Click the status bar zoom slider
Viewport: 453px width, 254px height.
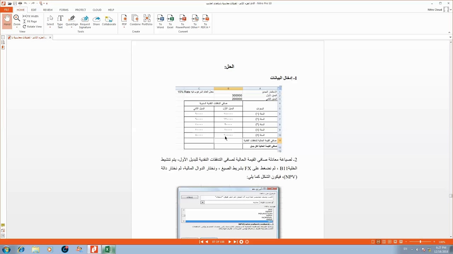point(420,242)
